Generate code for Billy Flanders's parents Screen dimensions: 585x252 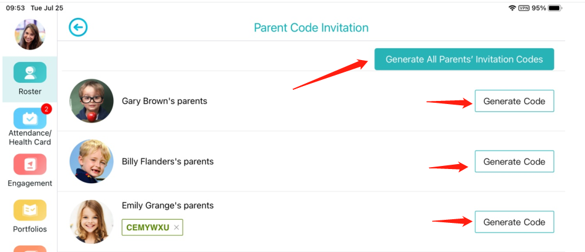tap(514, 161)
